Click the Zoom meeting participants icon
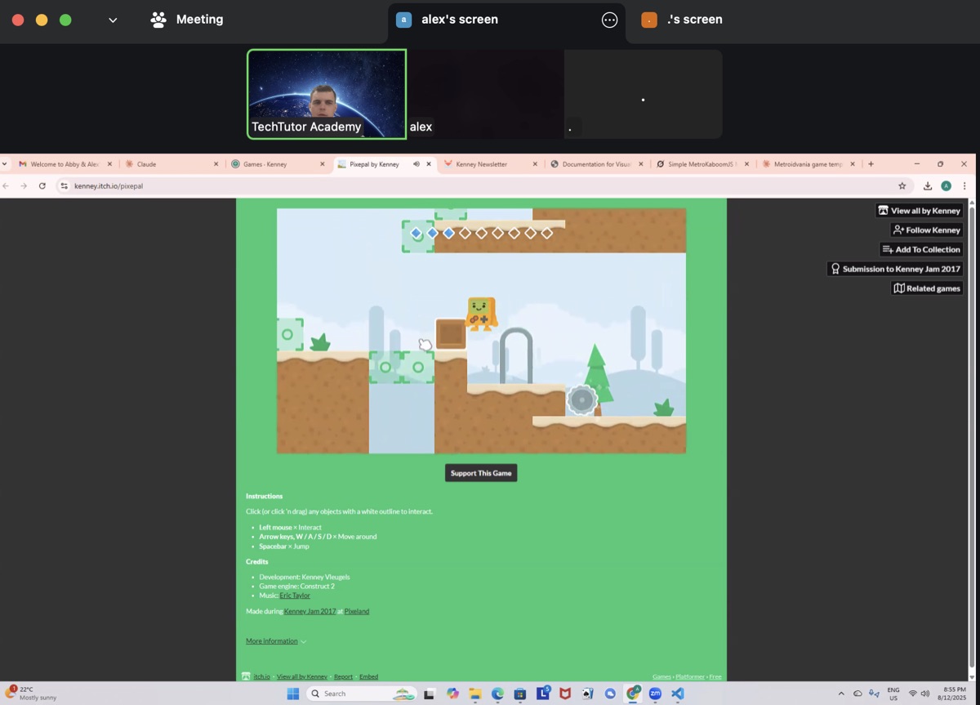This screenshot has width=980, height=705. coord(158,20)
